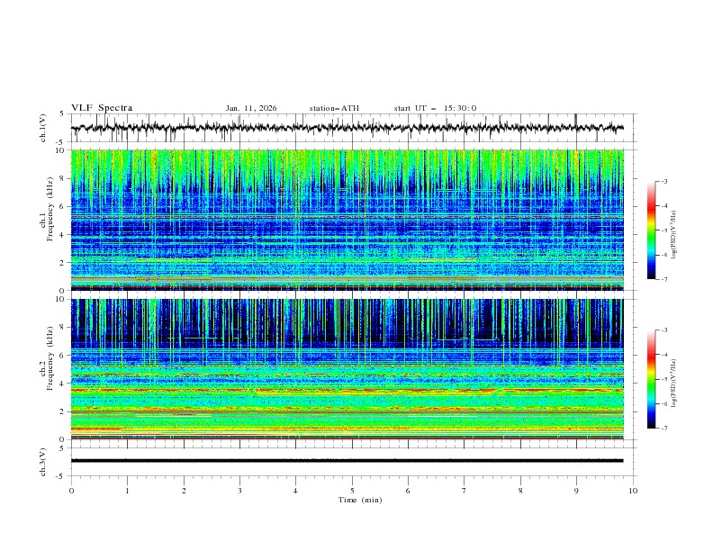Image resolution: width=713 pixels, height=551 pixels.
Task: Click inside the ch.1 spectrogram panel
Action: coord(347,221)
